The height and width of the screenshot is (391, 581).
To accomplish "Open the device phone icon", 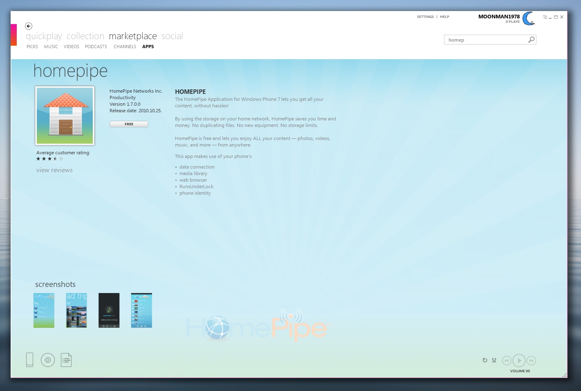I will (x=29, y=360).
